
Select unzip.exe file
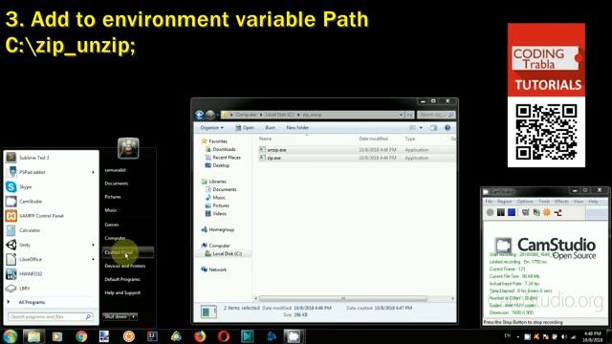277,150
